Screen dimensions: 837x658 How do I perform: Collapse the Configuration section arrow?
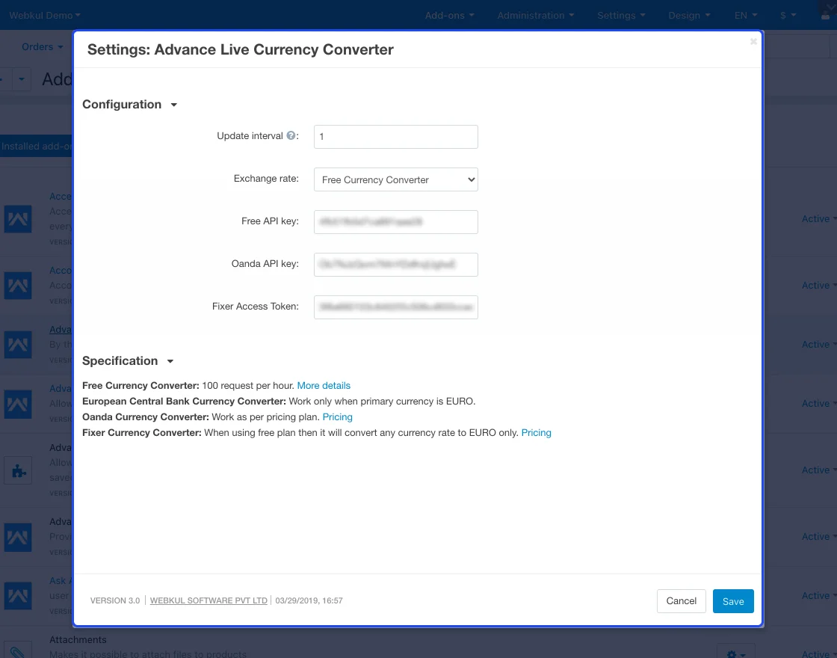[174, 105]
